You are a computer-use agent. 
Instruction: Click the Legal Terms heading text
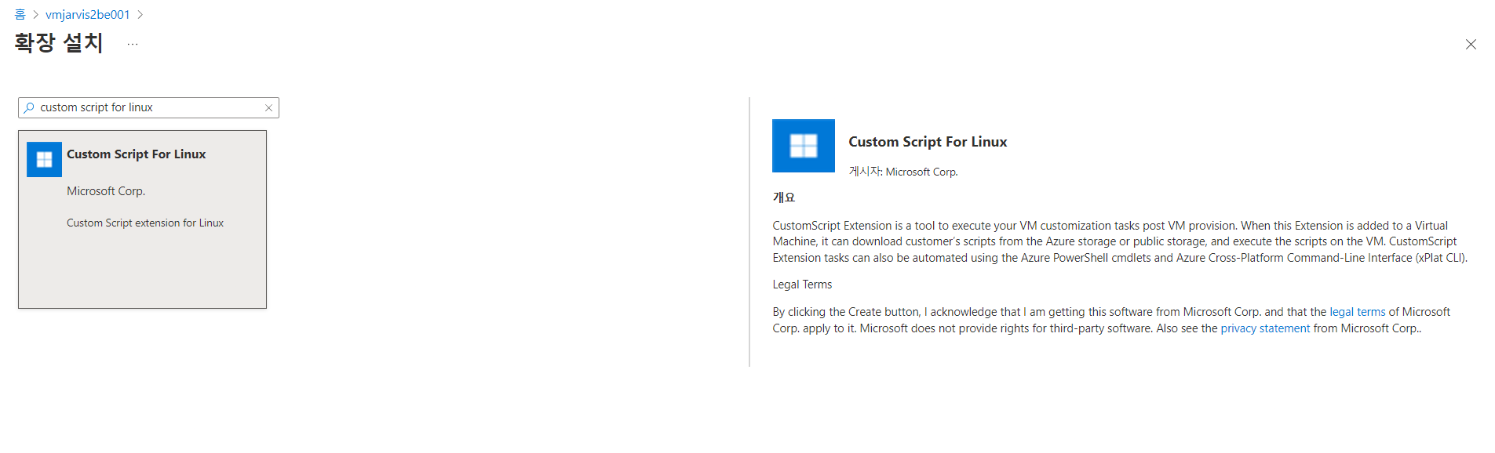pyautogui.click(x=802, y=284)
